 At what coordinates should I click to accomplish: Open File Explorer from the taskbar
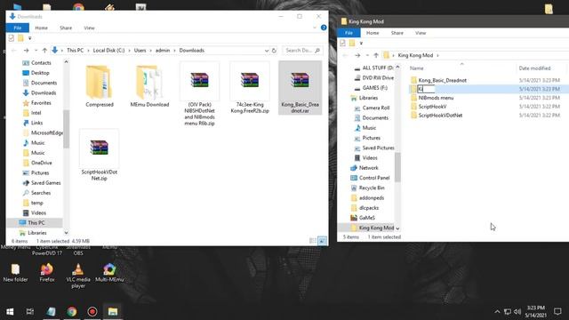113,311
